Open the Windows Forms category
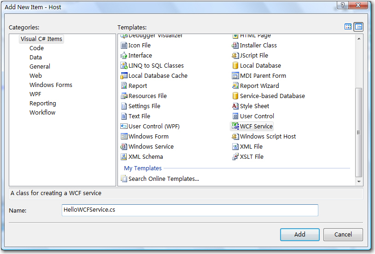 pos(51,85)
